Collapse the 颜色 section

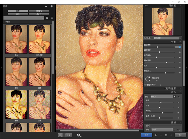pyautogui.click(x=180, y=92)
